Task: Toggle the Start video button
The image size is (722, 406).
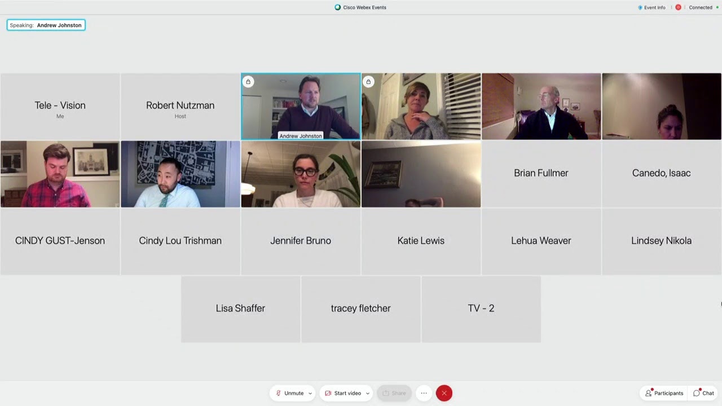Action: (342, 393)
